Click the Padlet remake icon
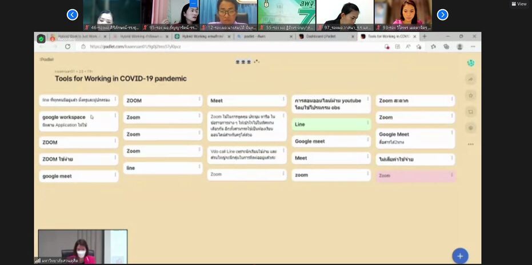The width and height of the screenshot is (532, 265). [x=471, y=112]
